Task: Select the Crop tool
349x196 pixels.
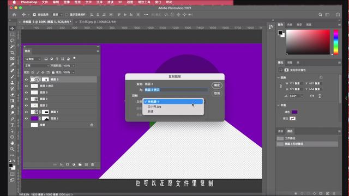Action: pyautogui.click(x=12, y=52)
